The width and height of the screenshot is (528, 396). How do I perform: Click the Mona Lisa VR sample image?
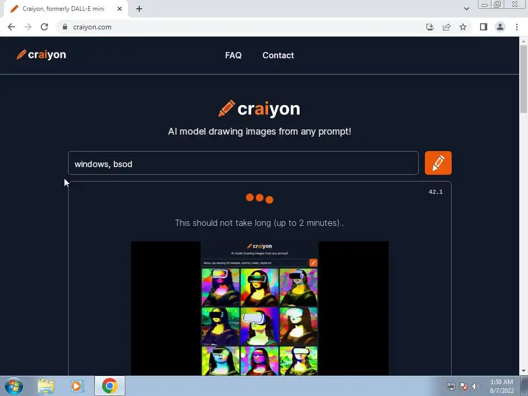[x=260, y=308]
